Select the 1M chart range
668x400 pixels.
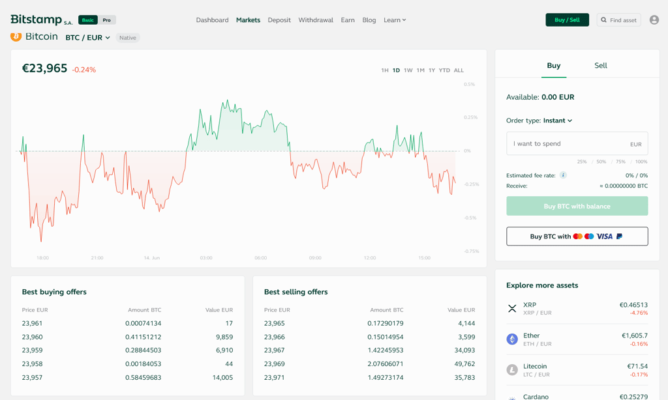[421, 70]
